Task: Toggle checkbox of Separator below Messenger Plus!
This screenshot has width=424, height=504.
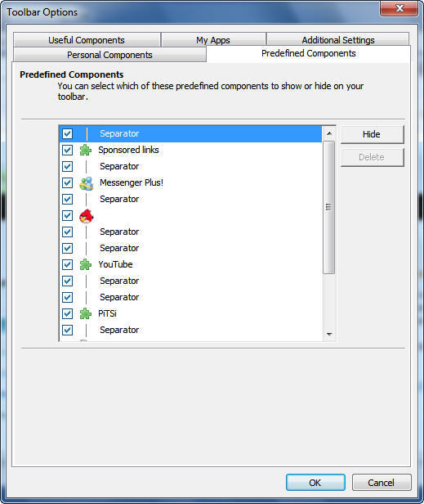Action: pos(68,200)
